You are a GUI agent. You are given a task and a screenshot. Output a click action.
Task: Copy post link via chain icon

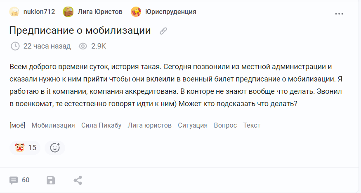[x=163, y=31]
